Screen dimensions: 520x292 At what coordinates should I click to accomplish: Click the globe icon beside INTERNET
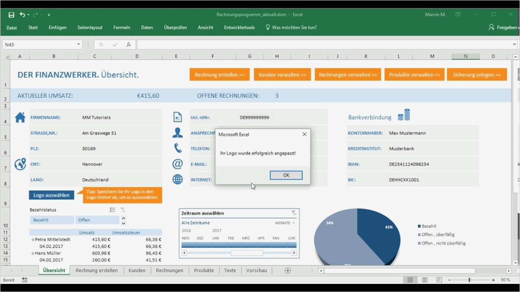point(178,179)
